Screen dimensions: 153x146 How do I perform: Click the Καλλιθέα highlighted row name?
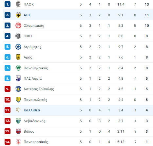(32, 110)
